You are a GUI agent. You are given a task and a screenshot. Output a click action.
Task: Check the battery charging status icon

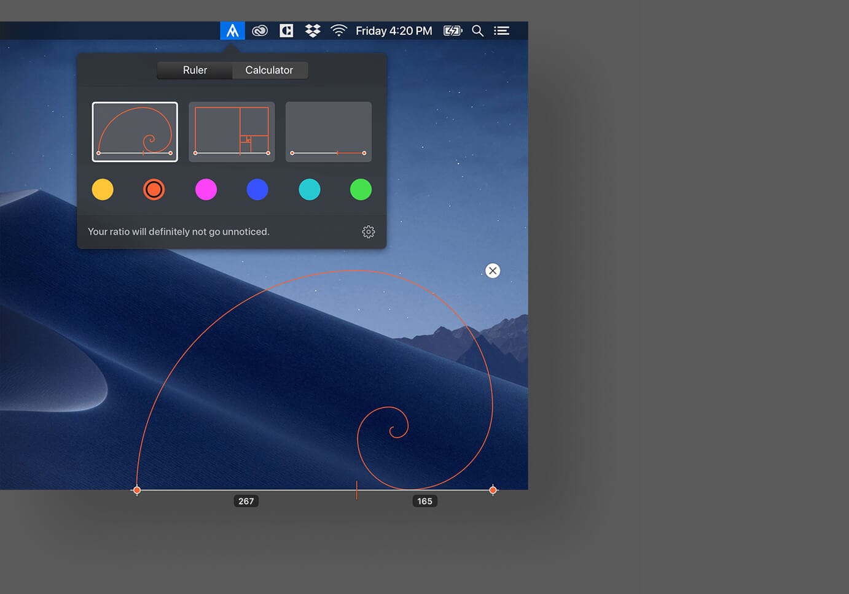pyautogui.click(x=453, y=30)
